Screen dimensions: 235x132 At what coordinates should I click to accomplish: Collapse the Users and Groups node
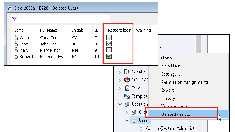click(x=120, y=104)
